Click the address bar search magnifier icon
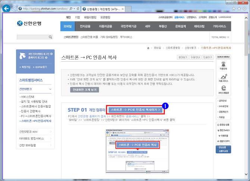The height and width of the screenshot is (181, 250). coord(71,9)
